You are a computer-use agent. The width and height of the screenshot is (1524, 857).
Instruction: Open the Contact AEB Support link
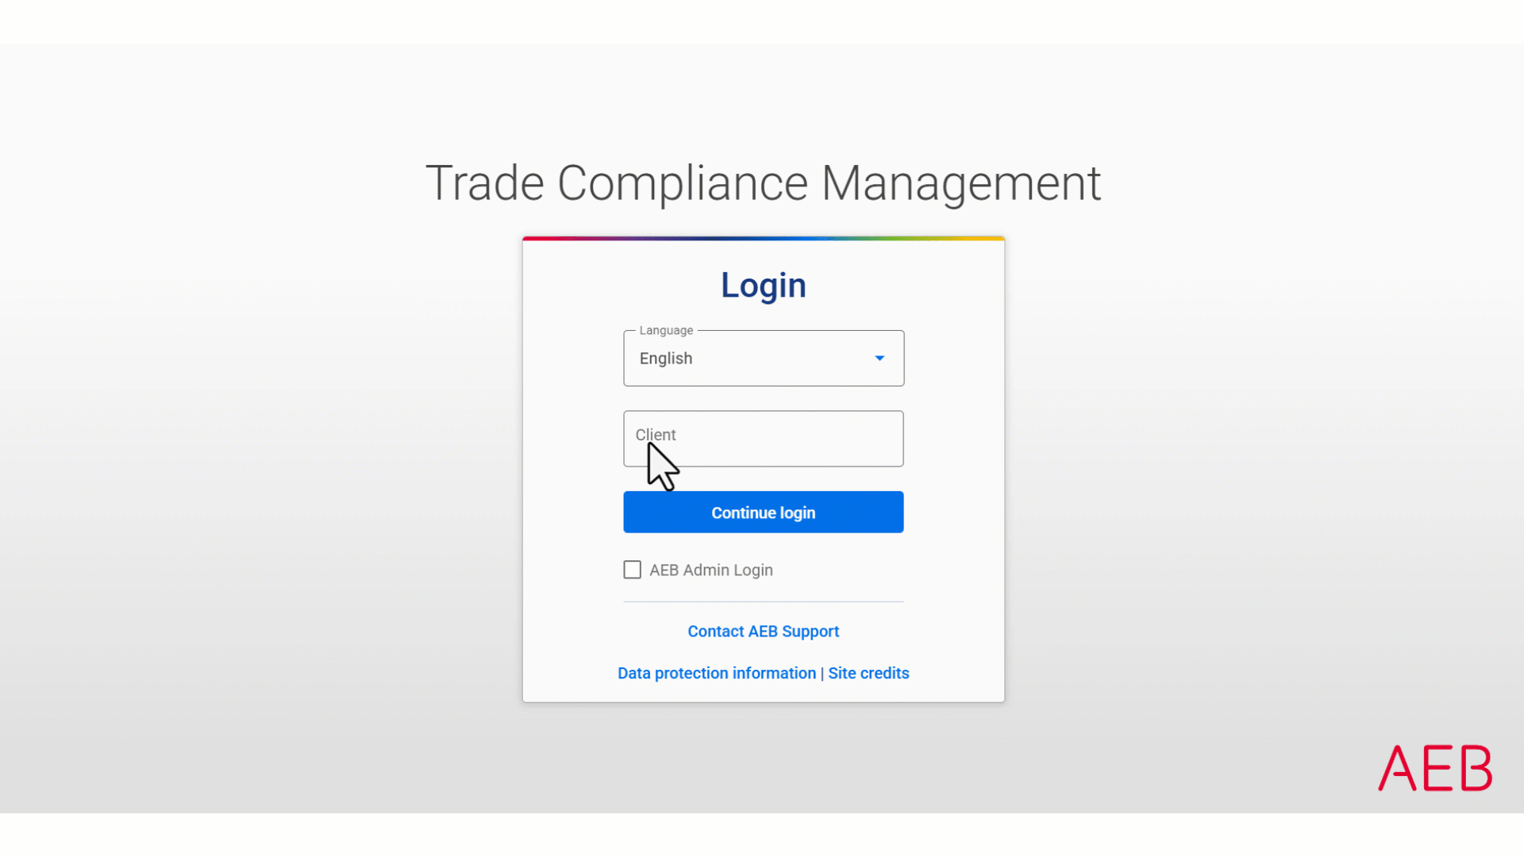tap(763, 632)
